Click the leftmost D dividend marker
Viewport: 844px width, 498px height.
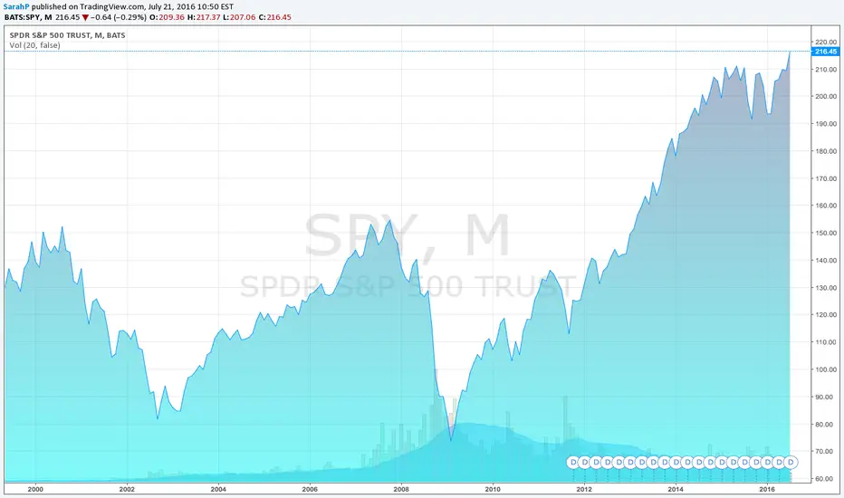572,462
